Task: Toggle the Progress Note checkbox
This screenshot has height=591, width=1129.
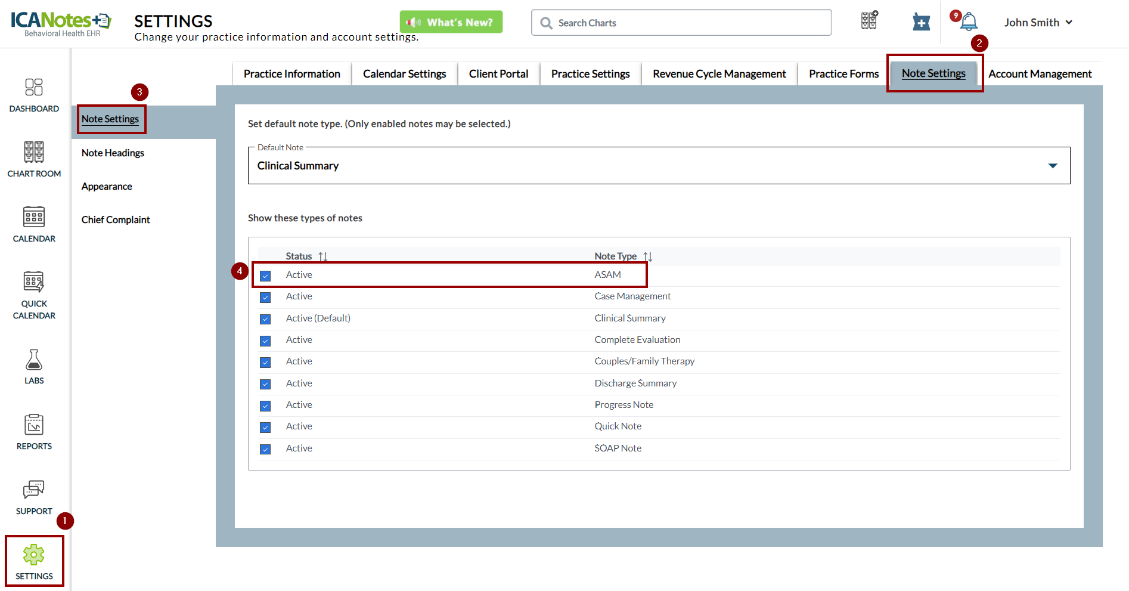Action: tap(265, 406)
